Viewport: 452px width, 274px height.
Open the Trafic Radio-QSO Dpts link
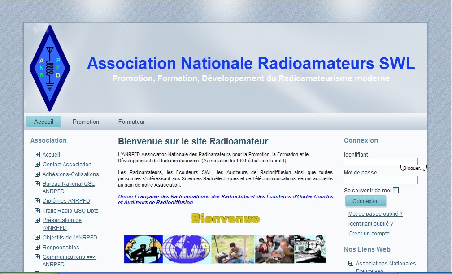tap(70, 211)
